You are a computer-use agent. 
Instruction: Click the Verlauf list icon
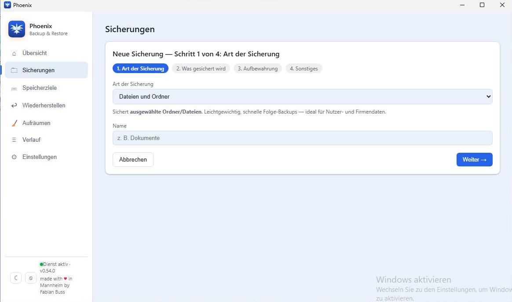pos(14,140)
